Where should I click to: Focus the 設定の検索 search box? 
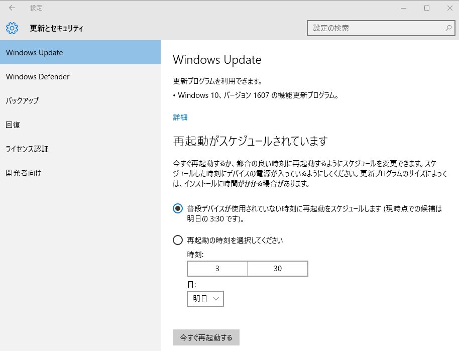381,28
